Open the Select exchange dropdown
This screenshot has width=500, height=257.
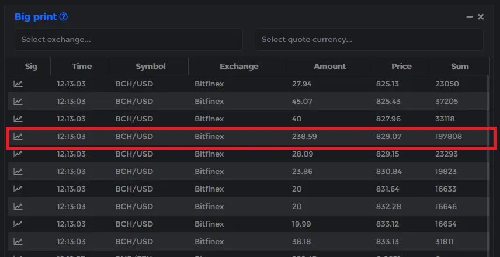129,40
